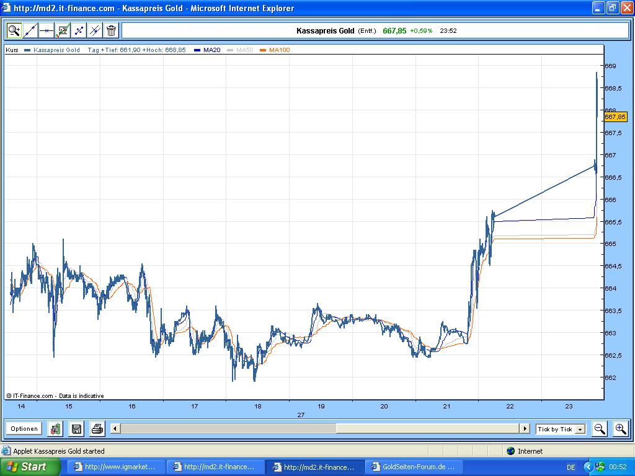Select the zoom magnifier tool
Screen dimensions: 635x476
click(14, 30)
